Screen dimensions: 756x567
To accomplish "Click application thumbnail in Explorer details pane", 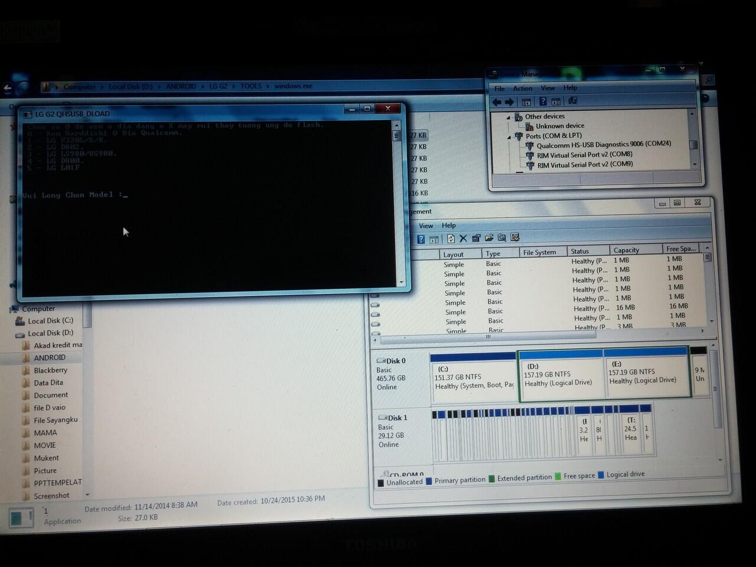I will 22,517.
